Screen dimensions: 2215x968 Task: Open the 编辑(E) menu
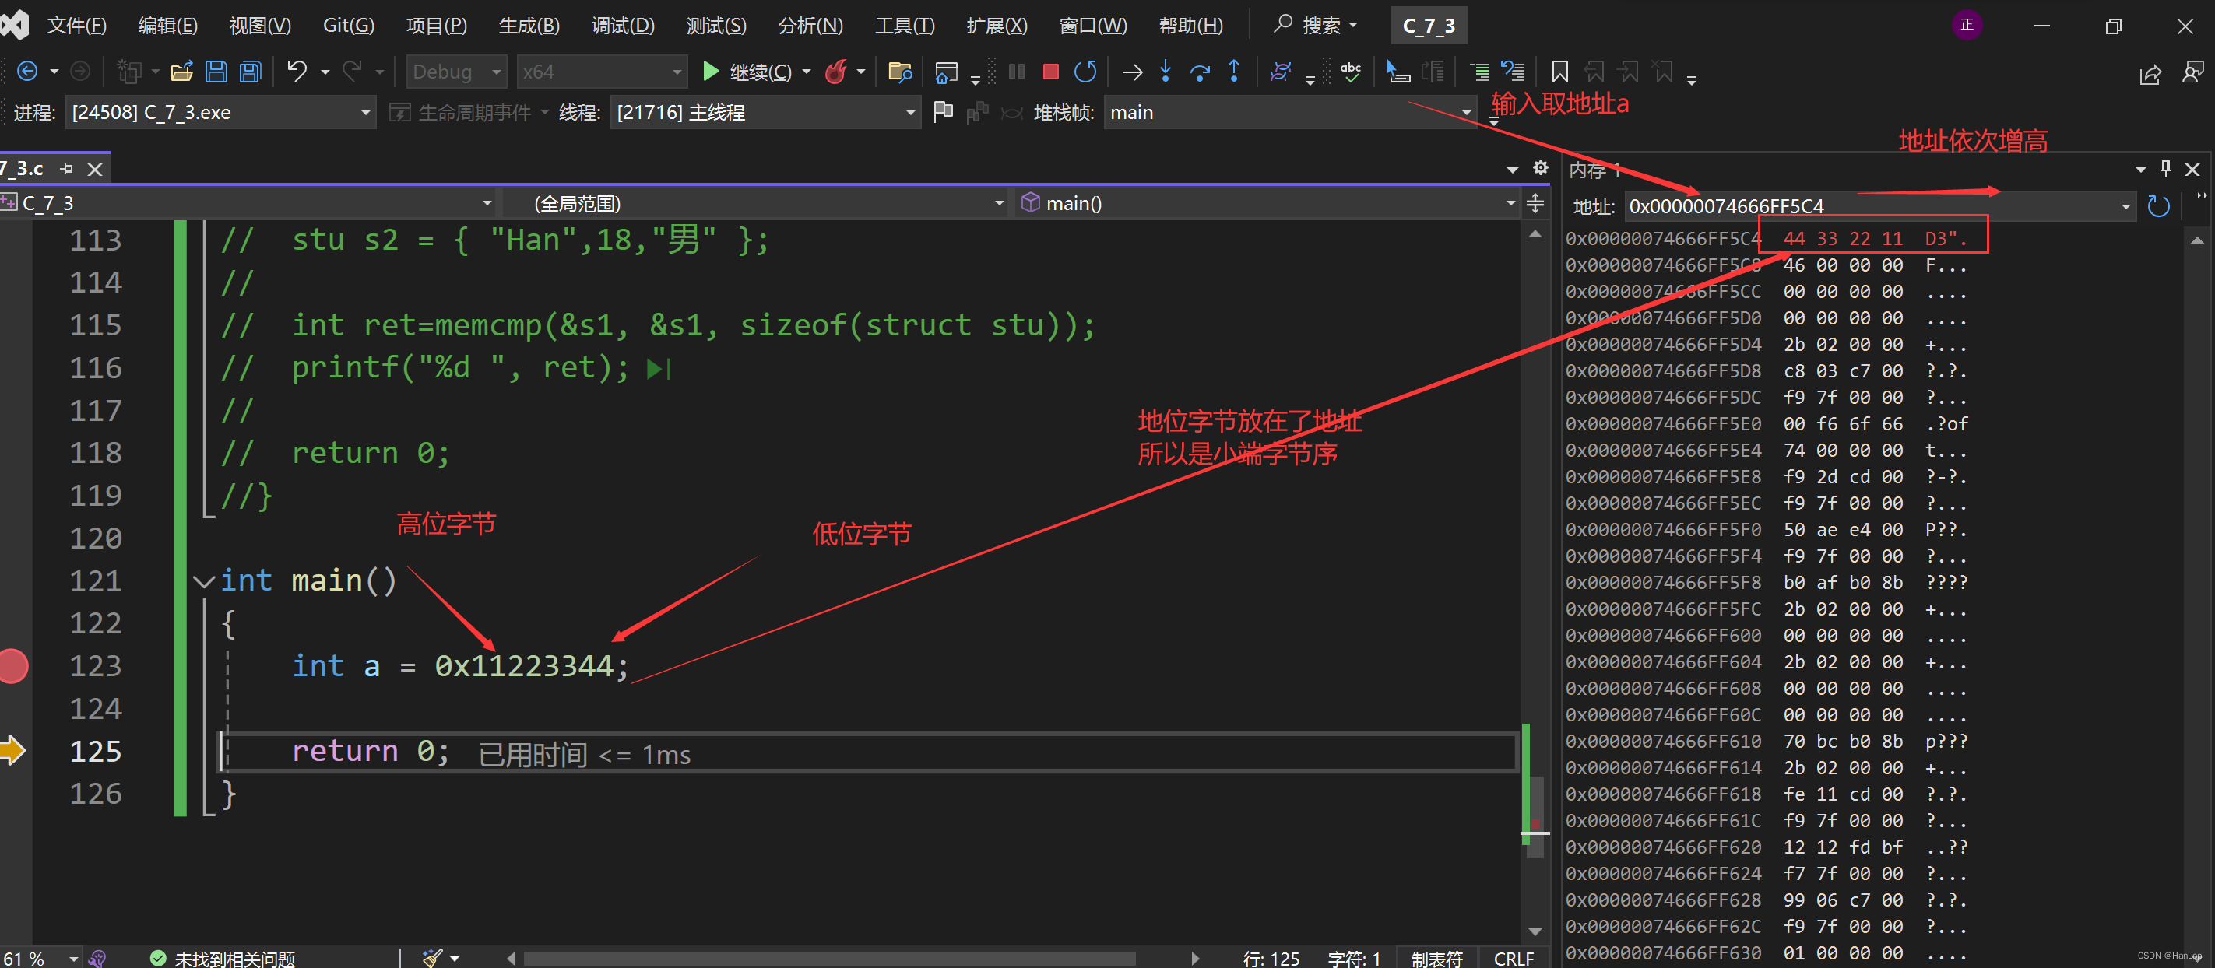point(167,26)
